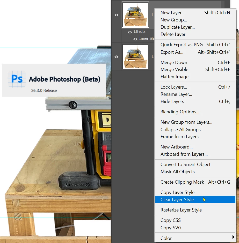Select Rasterize Layer Style
The height and width of the screenshot is (243, 239).
tap(195, 210)
